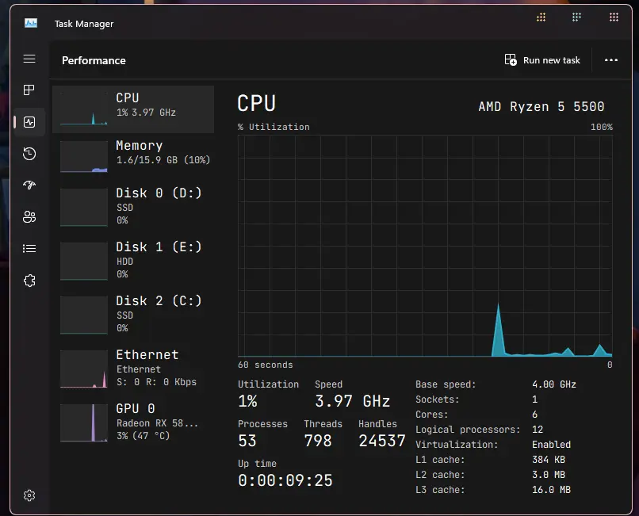The height and width of the screenshot is (516, 639).
Task: Open the App history page icon
Action: tap(29, 154)
